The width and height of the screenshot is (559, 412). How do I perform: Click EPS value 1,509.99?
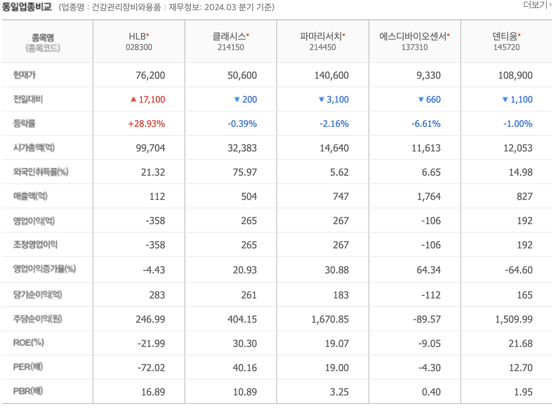pos(514,320)
